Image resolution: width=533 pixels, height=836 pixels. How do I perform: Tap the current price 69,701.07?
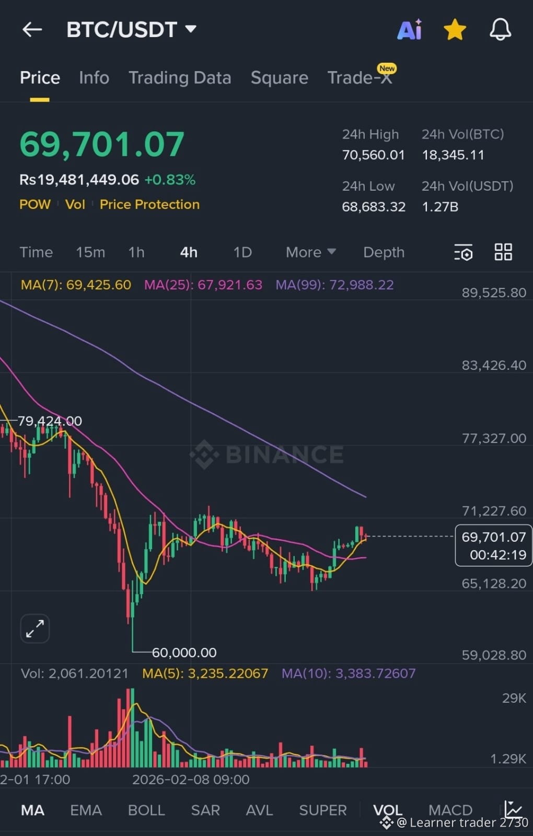coord(102,144)
